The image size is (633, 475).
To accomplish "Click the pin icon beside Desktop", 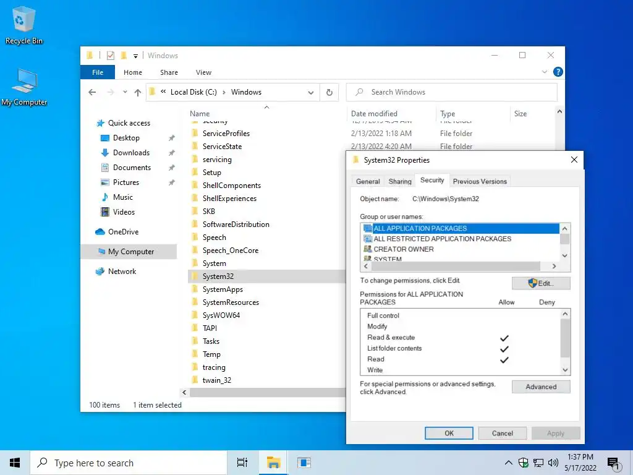I will [172, 138].
